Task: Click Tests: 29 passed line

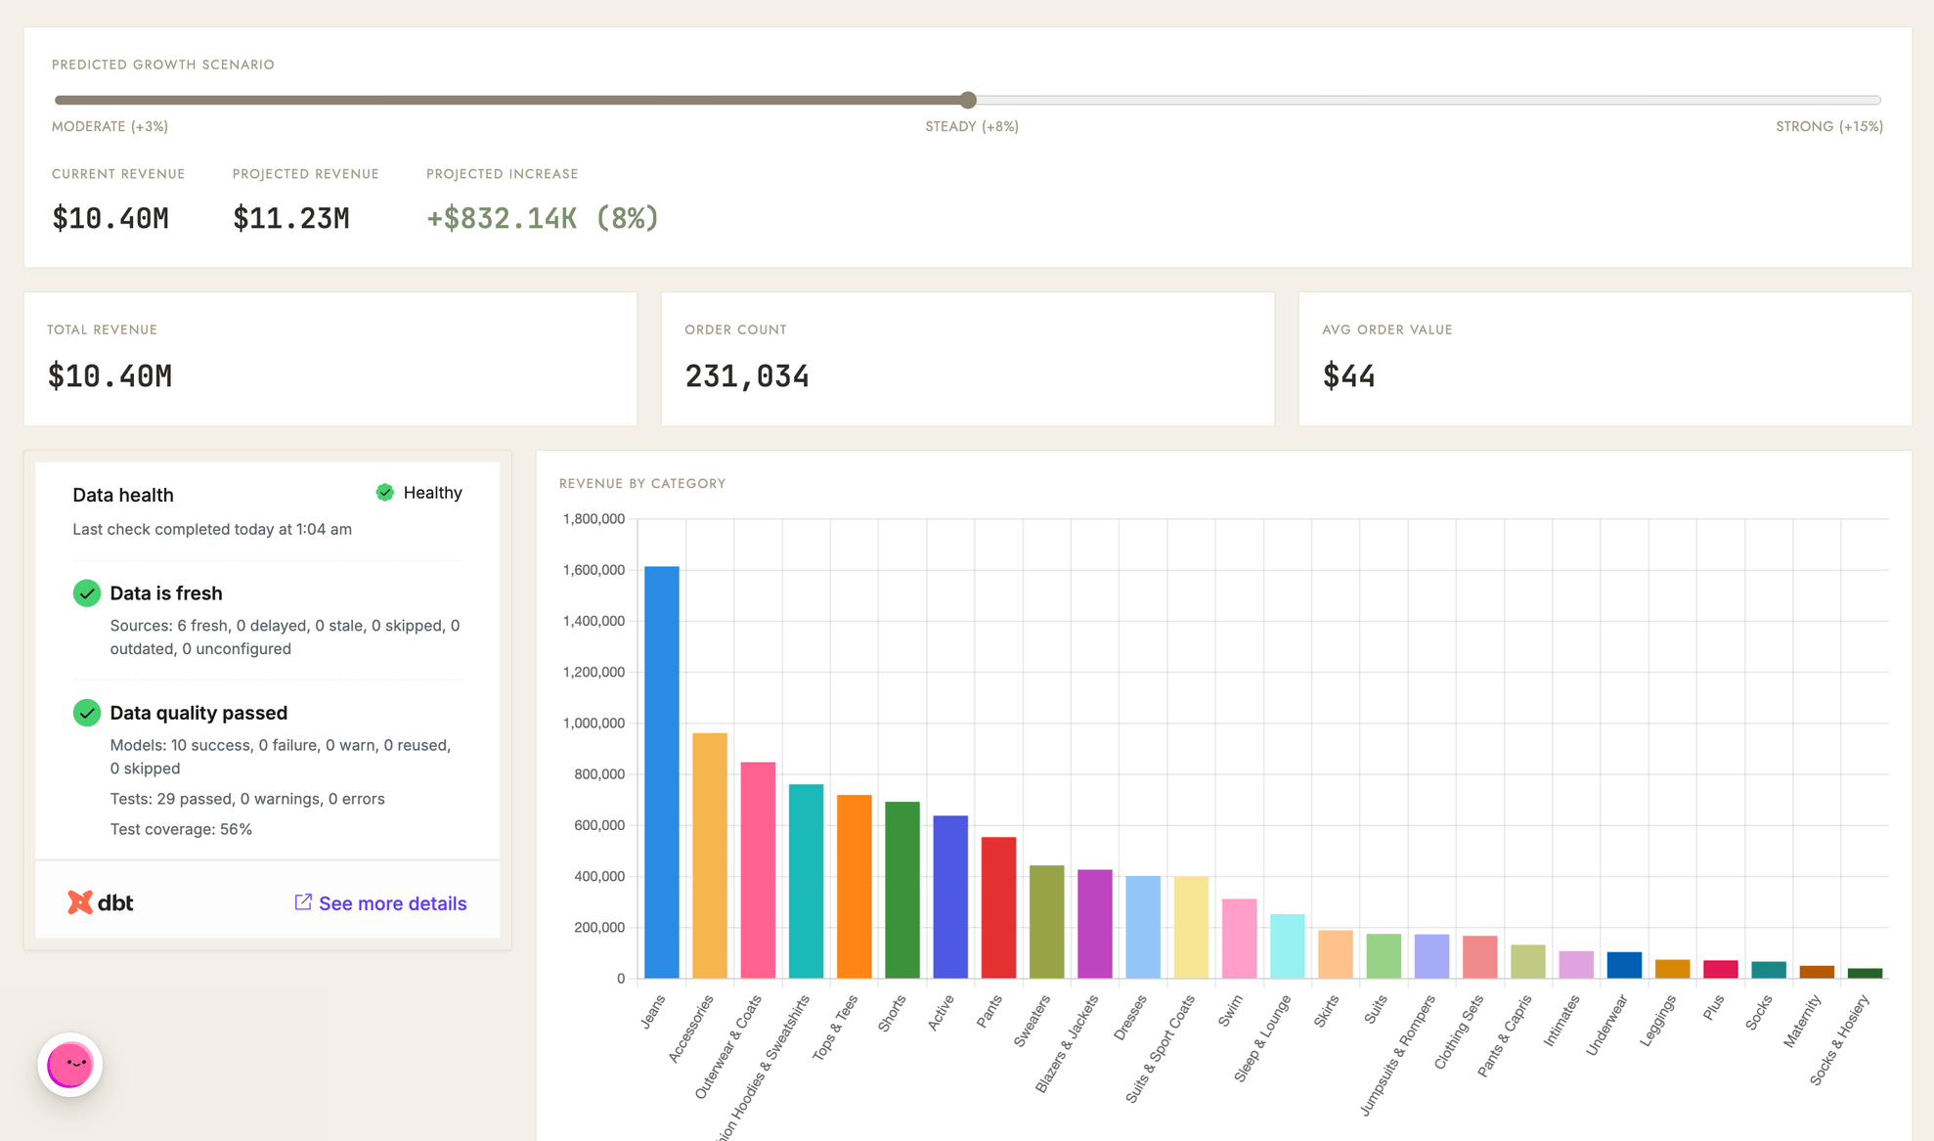Action: pyautogui.click(x=247, y=799)
